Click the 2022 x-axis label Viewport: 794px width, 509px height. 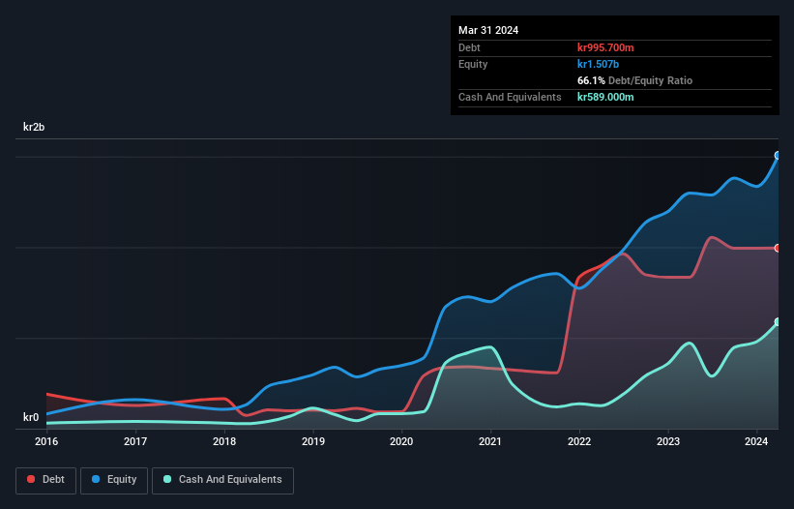click(579, 441)
